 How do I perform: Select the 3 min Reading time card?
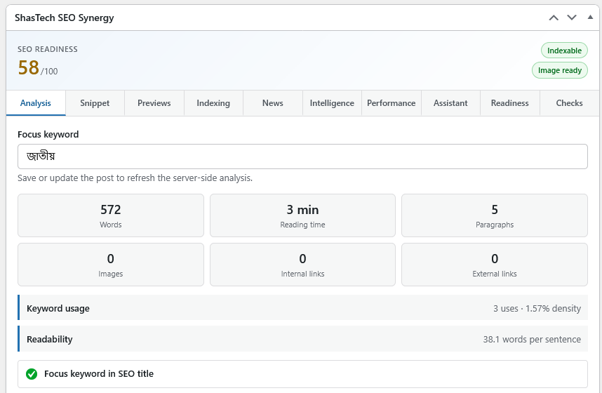[302, 215]
